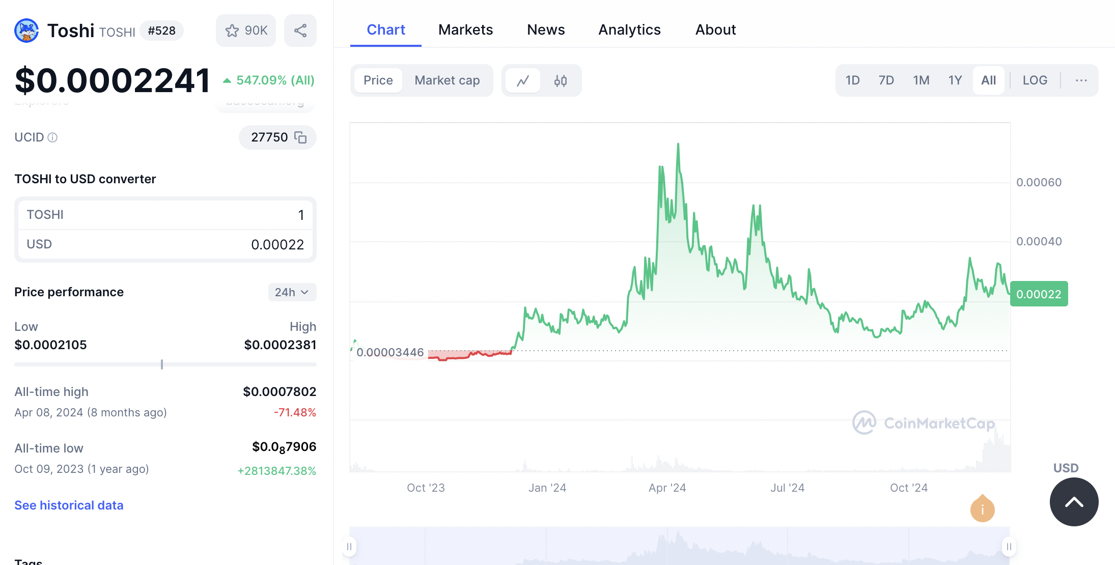Viewport: 1115px width, 565px height.
Task: Open chart more options ellipsis
Action: coord(1081,80)
